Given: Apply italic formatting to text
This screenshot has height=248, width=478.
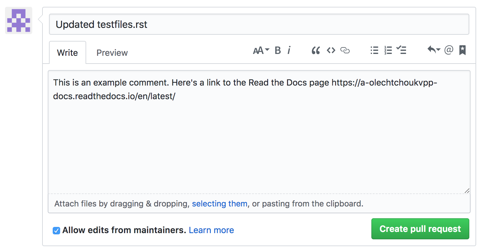Looking at the screenshot, I should 289,50.
